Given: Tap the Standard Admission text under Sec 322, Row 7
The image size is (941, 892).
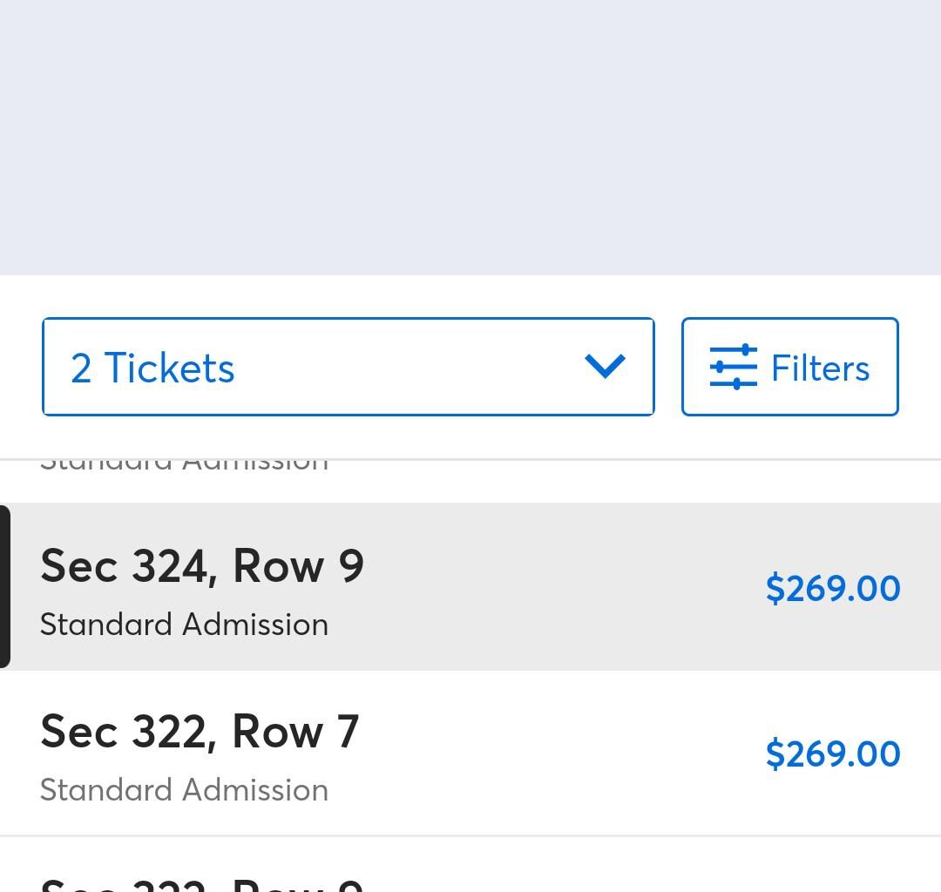Looking at the screenshot, I should [184, 789].
